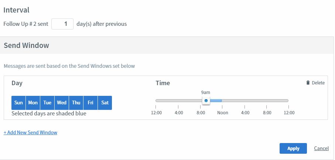Toggle the Wed day button

point(62,103)
